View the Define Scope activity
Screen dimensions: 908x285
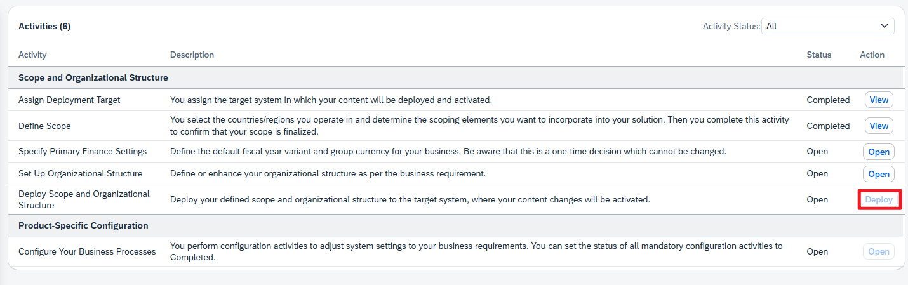tap(879, 126)
